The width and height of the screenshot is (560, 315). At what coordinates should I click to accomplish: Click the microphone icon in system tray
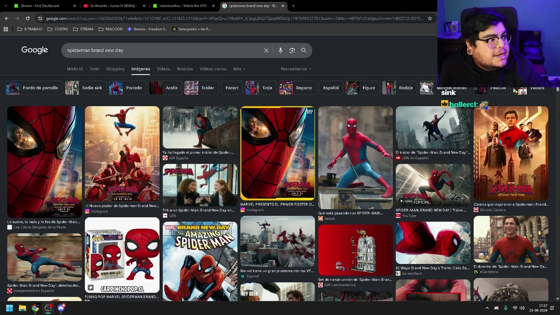click(506, 308)
